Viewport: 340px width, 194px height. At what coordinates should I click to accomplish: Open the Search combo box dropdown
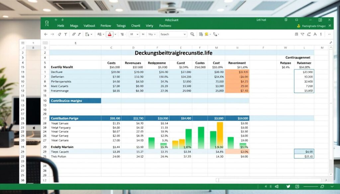click(185, 34)
